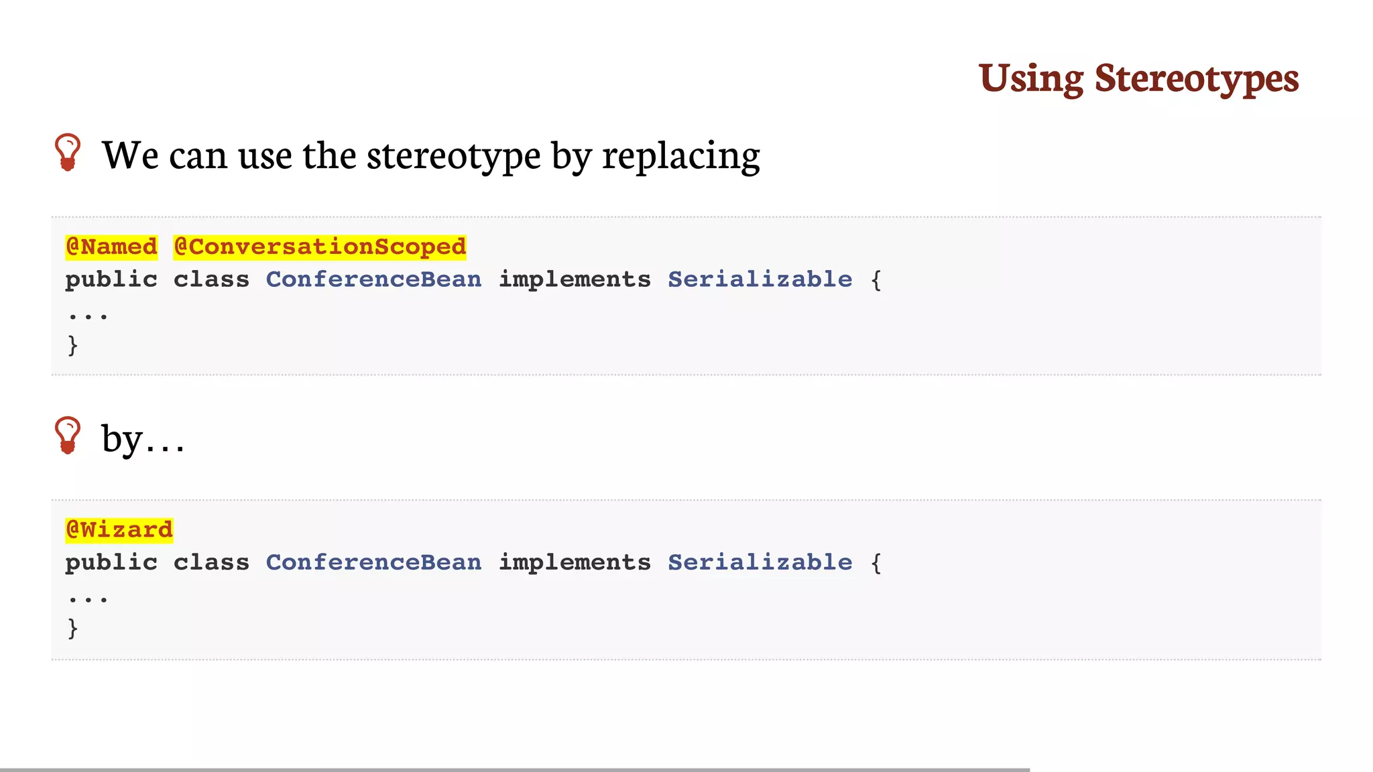1373x772 pixels.
Task: Click 'We can use the stereotype' text
Action: [x=321, y=155]
